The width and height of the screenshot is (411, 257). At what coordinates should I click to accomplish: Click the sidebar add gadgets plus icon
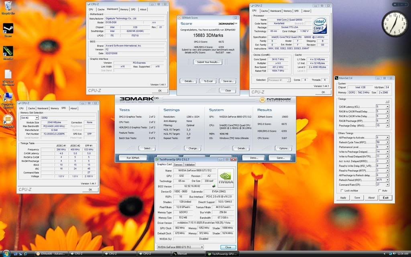tap(396, 4)
